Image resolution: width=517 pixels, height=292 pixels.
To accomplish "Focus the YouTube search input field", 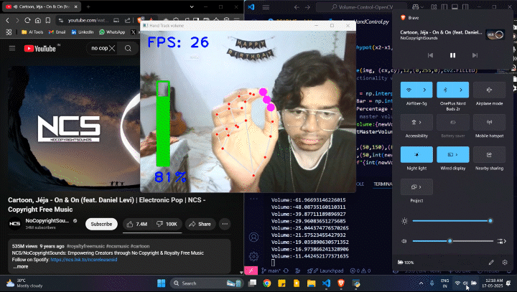I will tap(99, 49).
